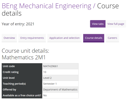Click the Department of Mathematics cell
The image size is (127, 101).
60,90
